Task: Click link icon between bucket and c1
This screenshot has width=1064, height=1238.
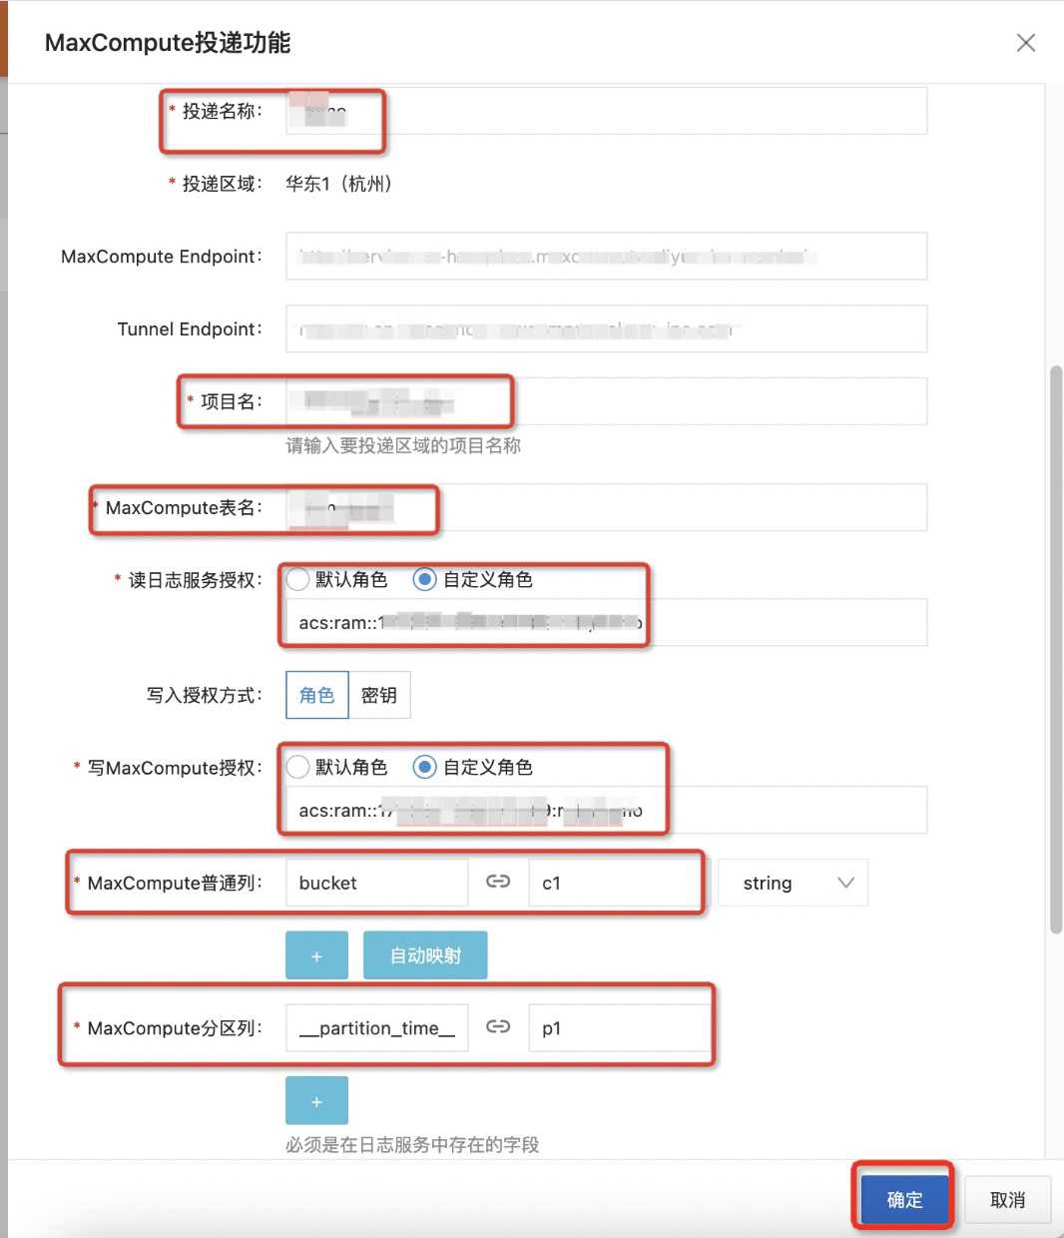Action: tap(498, 882)
